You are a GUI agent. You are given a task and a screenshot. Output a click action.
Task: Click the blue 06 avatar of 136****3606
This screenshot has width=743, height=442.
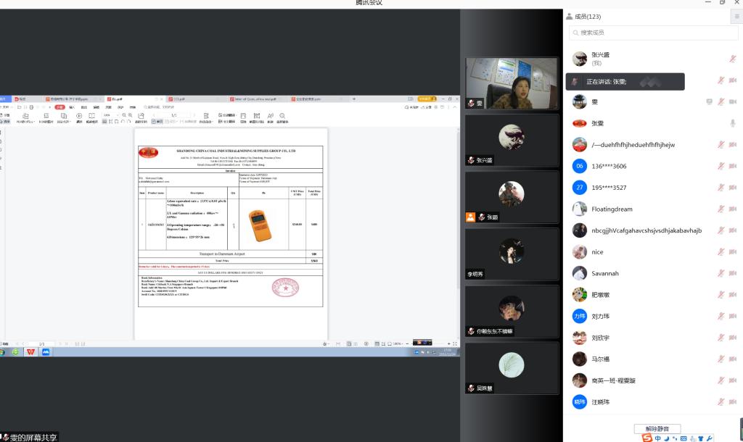tap(579, 166)
